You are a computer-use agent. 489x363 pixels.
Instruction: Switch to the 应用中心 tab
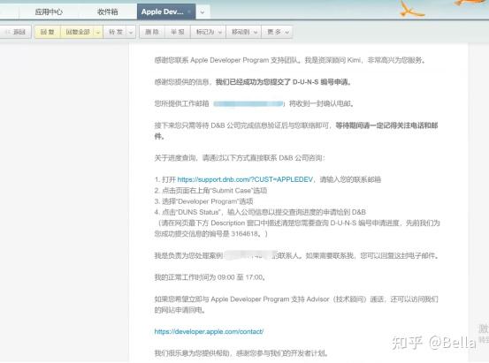tap(49, 11)
